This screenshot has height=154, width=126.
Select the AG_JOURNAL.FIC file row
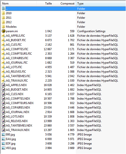tap(63, 63)
